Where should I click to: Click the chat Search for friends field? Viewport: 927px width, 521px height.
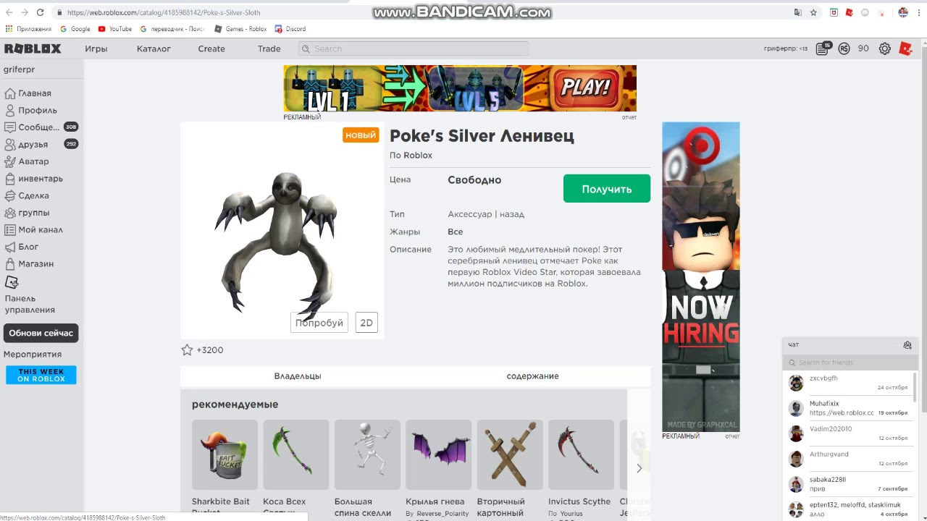pyautogui.click(x=849, y=363)
